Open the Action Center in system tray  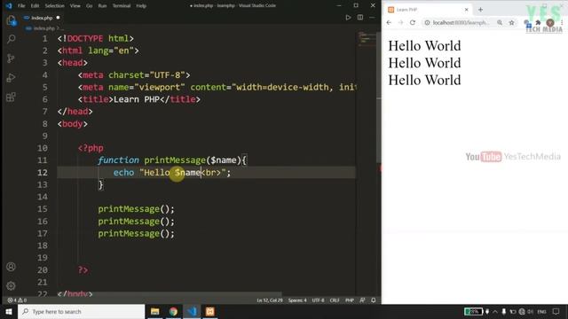[556, 311]
